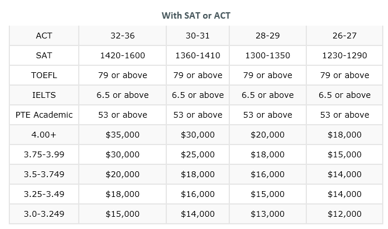
Task: Click the 30-31 ACT score cell
Action: 198,36
